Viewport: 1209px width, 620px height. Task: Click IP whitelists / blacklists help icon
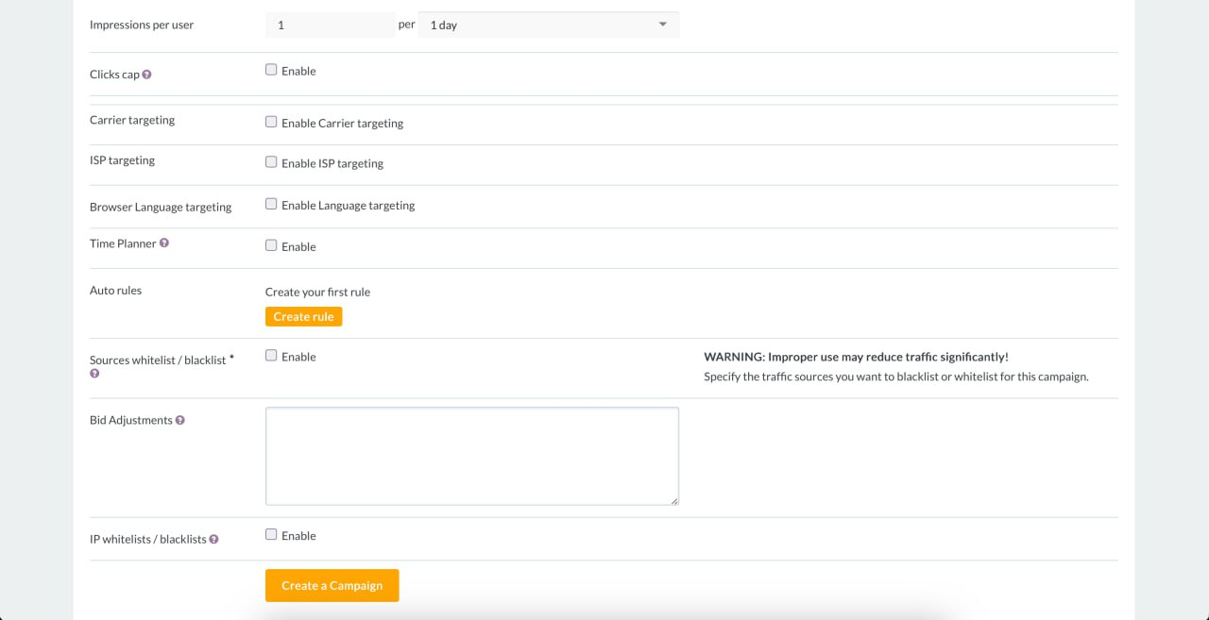point(214,540)
